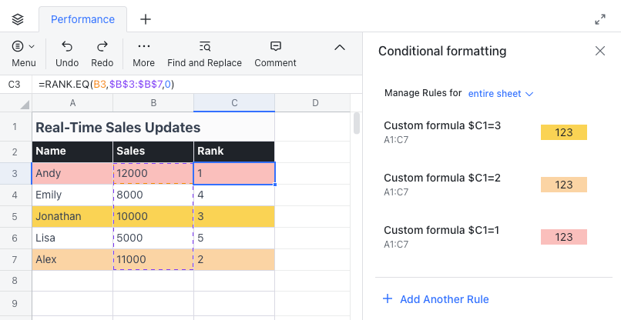The image size is (621, 320).
Task: Add a new tab with plus icon
Action: point(145,19)
